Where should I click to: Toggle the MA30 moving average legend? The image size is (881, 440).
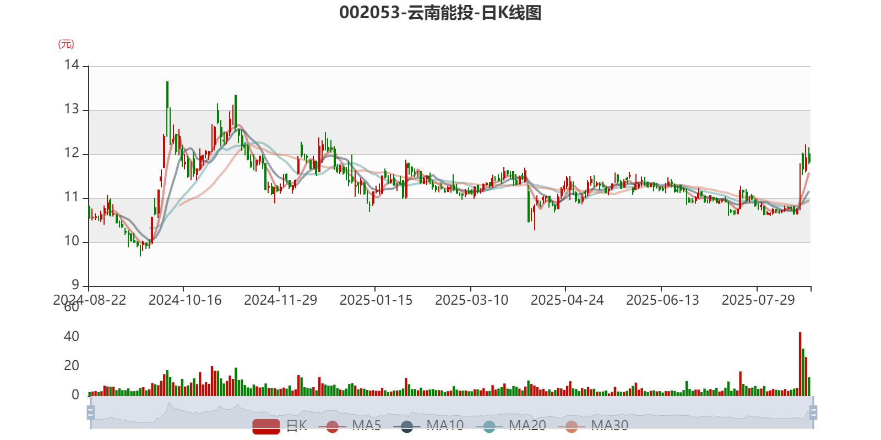point(593,426)
